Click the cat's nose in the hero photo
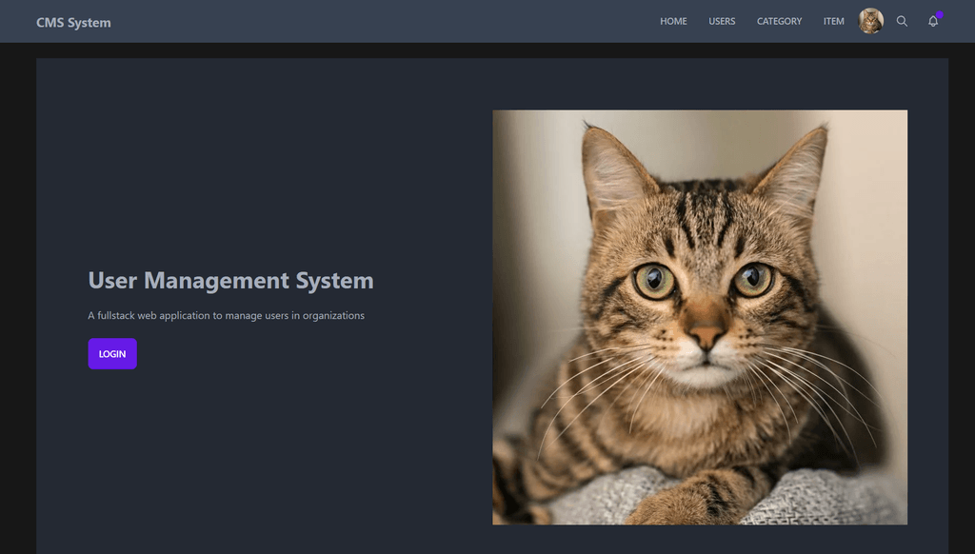This screenshot has height=554, width=975. point(706,335)
